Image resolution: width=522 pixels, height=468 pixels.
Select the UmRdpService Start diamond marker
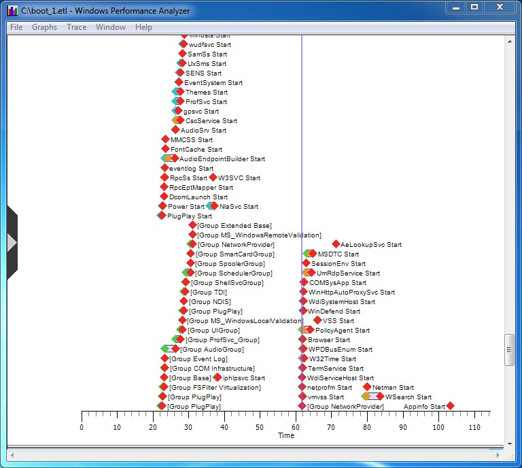pos(311,273)
